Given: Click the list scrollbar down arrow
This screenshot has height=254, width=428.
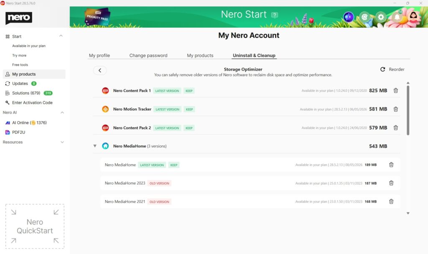Looking at the screenshot, I should click(408, 213).
